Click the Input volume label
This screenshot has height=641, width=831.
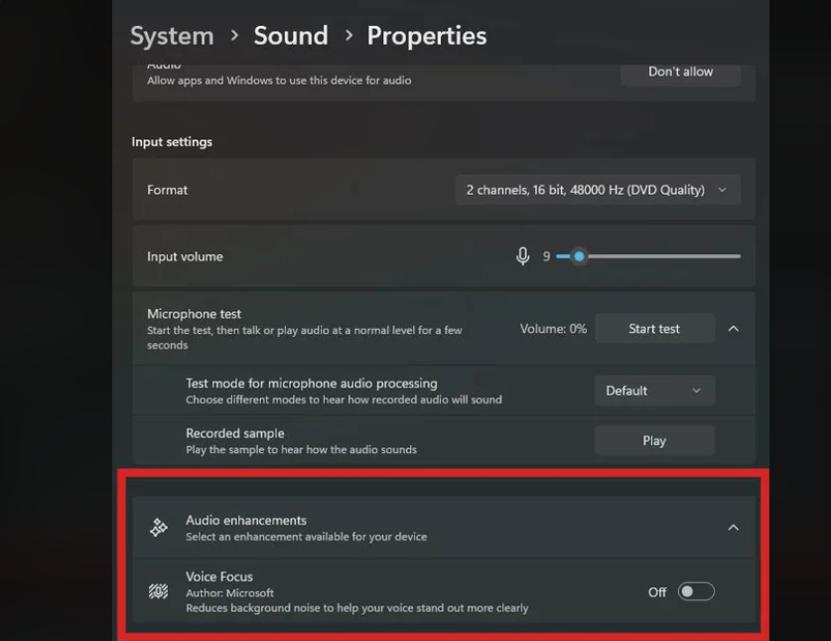point(185,256)
